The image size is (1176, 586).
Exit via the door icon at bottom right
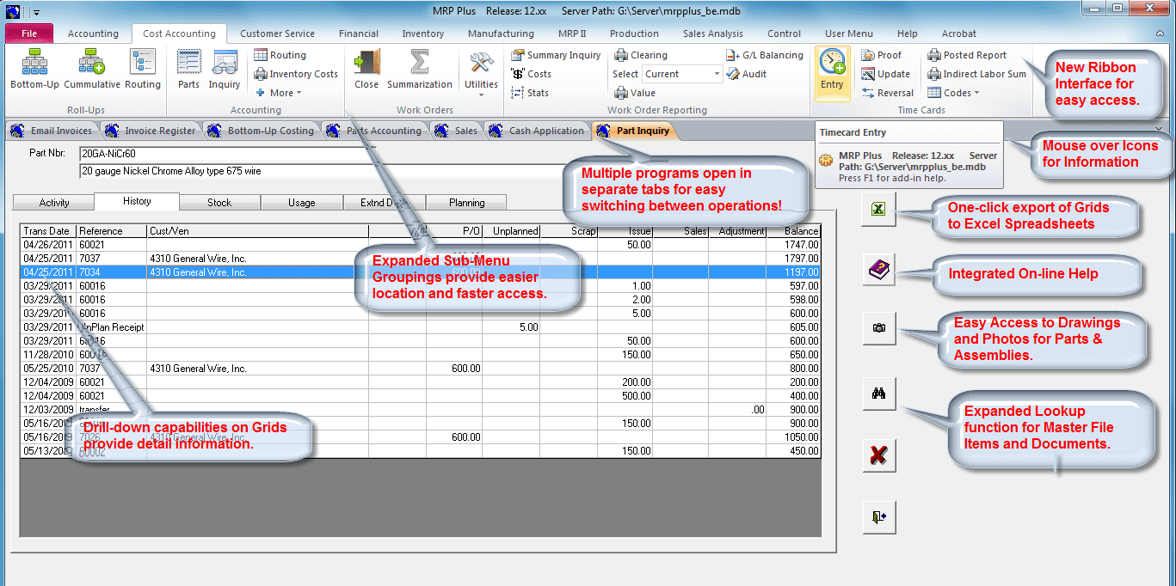coord(878,516)
